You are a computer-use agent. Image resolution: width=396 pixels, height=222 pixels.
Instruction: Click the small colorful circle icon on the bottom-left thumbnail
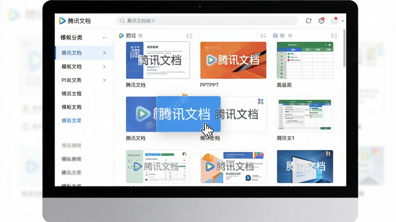click(x=184, y=154)
